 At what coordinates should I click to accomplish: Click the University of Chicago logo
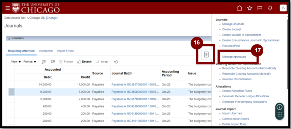[36, 8]
